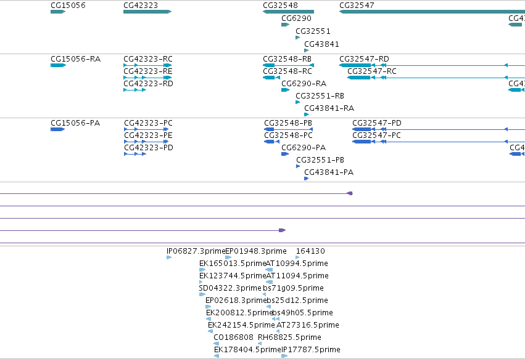Click upper purple feature arrowhead
This screenshot has width=525, height=359.
tap(350, 193)
